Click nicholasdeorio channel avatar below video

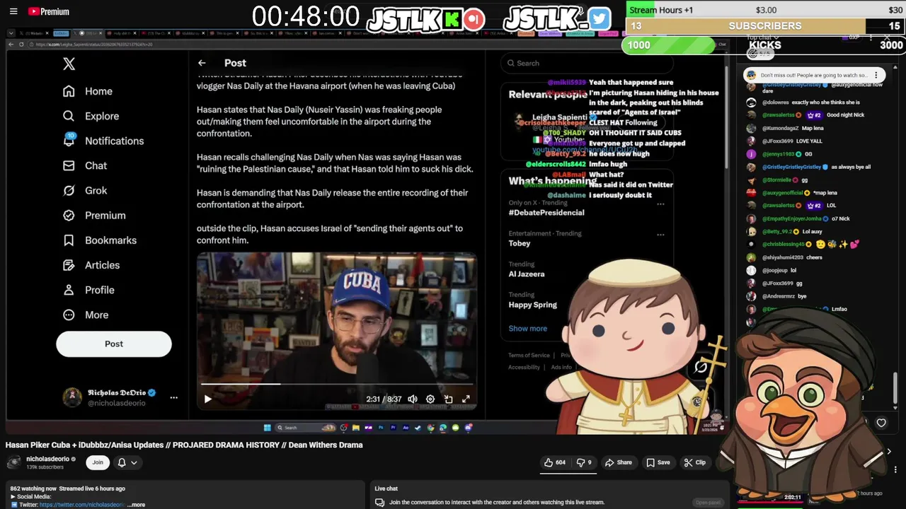(x=13, y=462)
